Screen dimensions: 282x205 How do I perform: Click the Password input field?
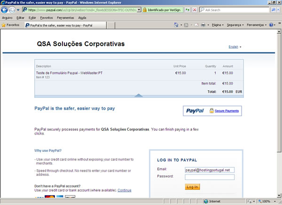point(210,177)
